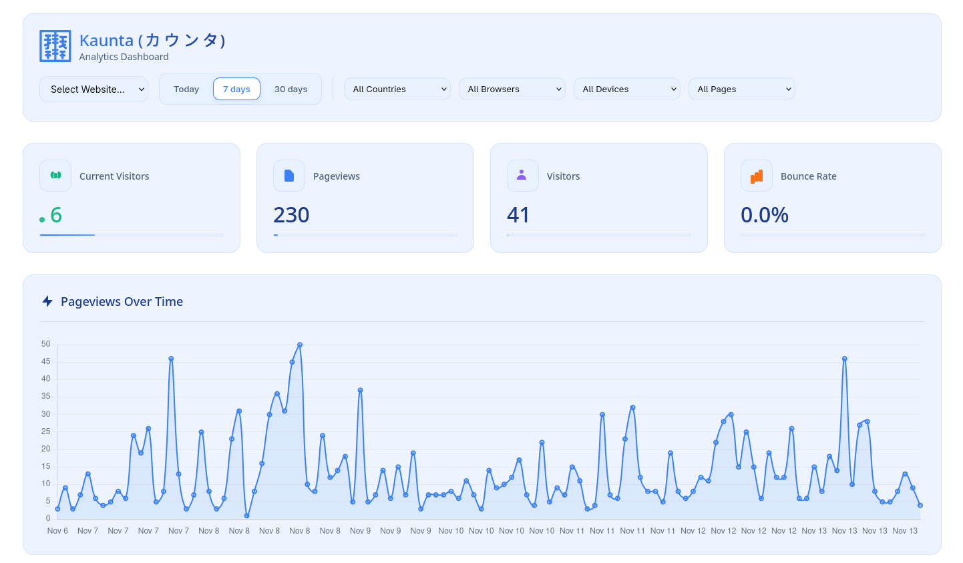Click the peak data point reaching 50
The height and width of the screenshot is (563, 963).
point(300,344)
